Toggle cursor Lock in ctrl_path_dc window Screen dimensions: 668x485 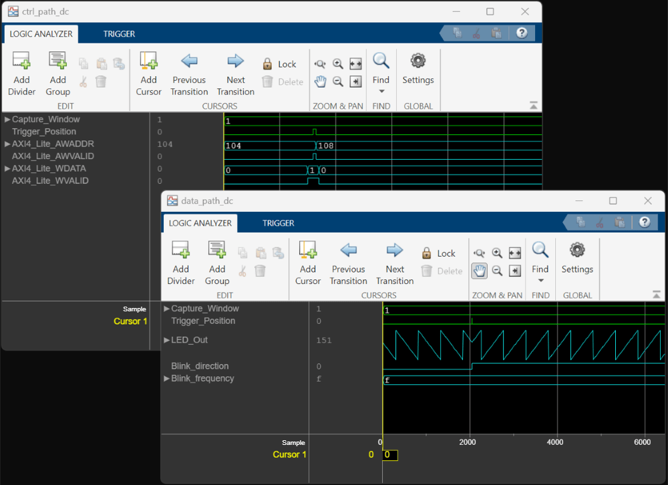click(x=279, y=64)
